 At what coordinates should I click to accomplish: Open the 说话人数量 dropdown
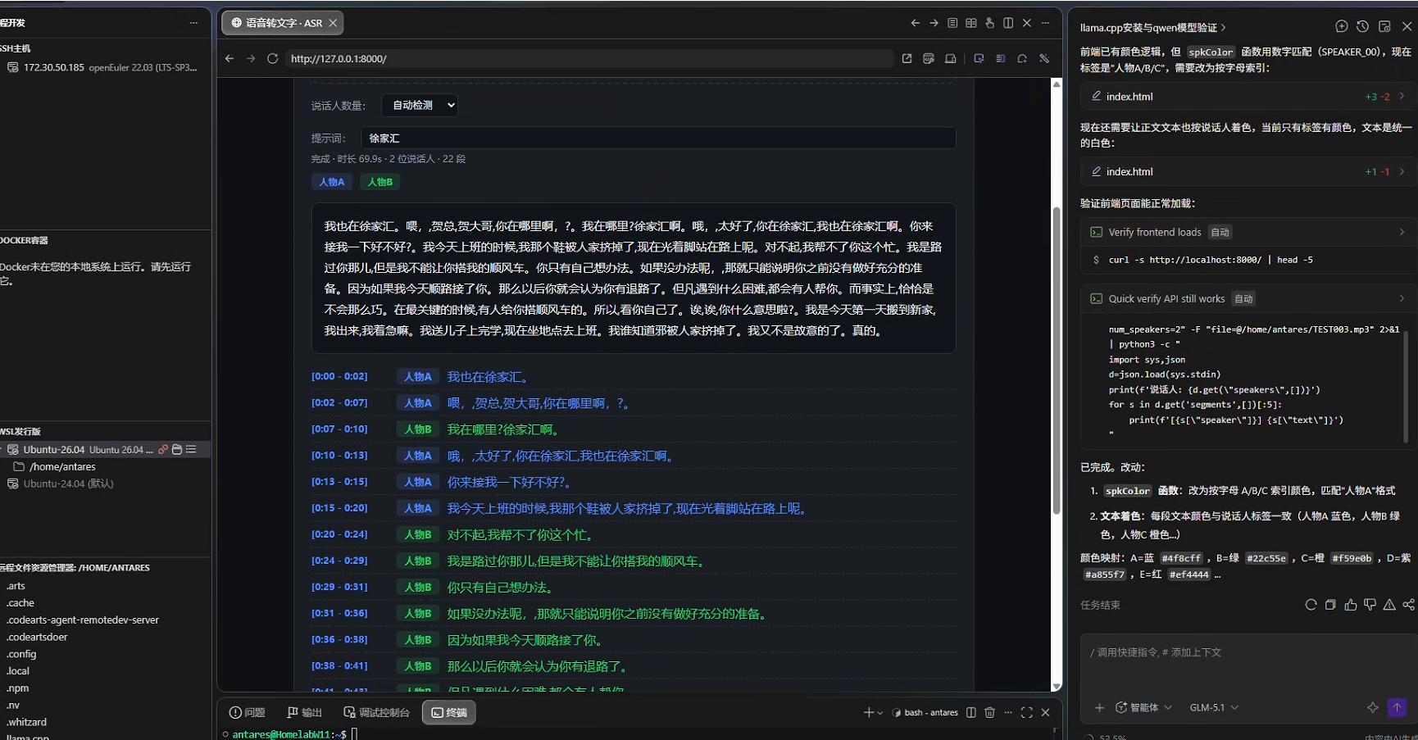point(420,105)
